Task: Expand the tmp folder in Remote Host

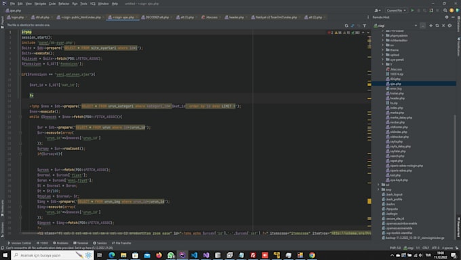Action: (379, 189)
